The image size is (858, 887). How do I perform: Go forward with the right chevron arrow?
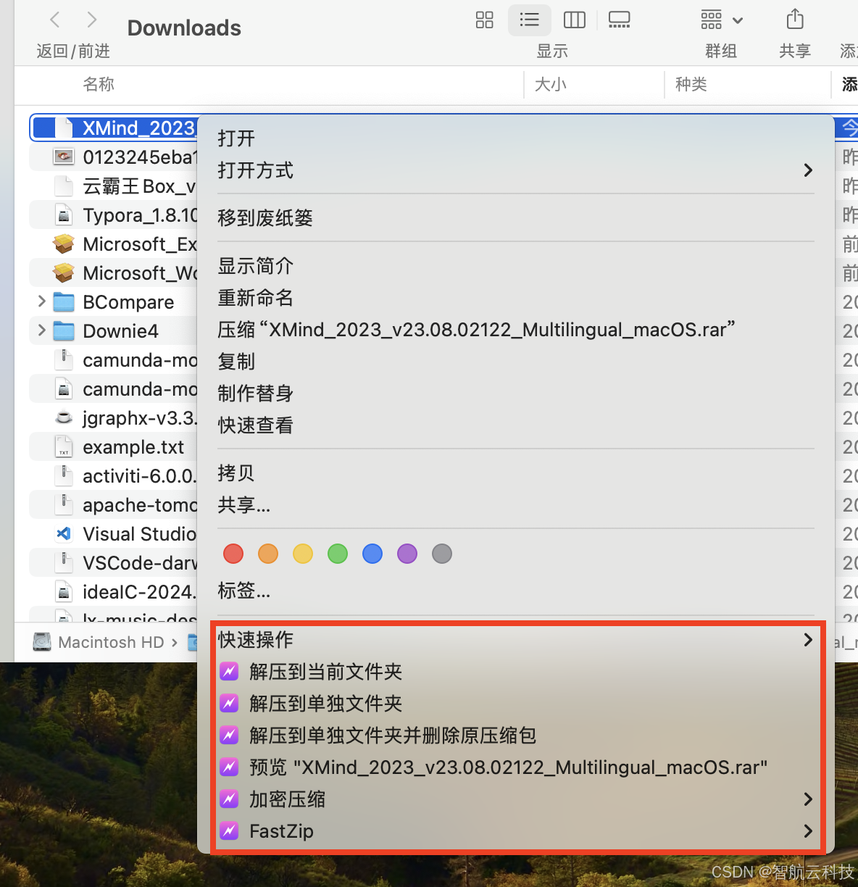[x=91, y=20]
